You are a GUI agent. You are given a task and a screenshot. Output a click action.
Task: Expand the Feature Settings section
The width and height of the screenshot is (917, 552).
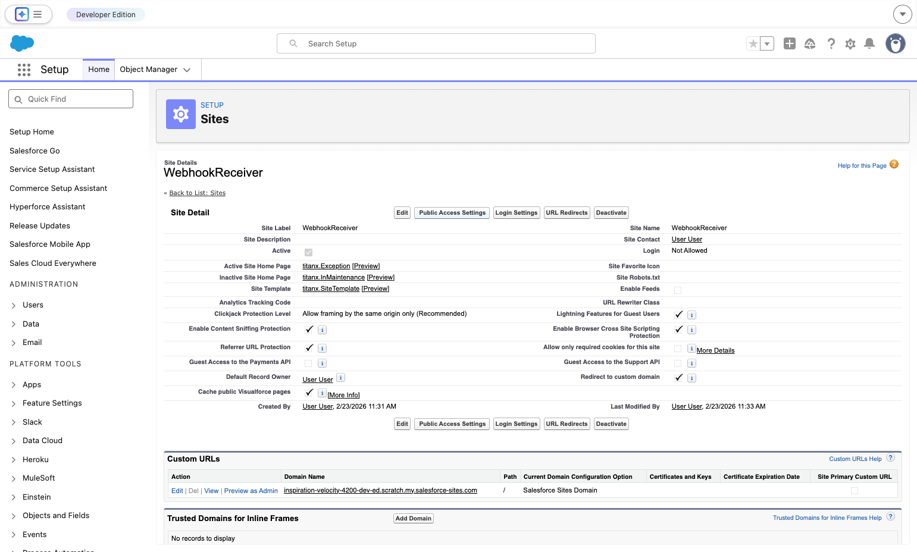(14, 404)
